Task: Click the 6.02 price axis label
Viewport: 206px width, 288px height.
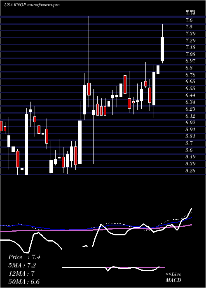Action: pos(190,123)
